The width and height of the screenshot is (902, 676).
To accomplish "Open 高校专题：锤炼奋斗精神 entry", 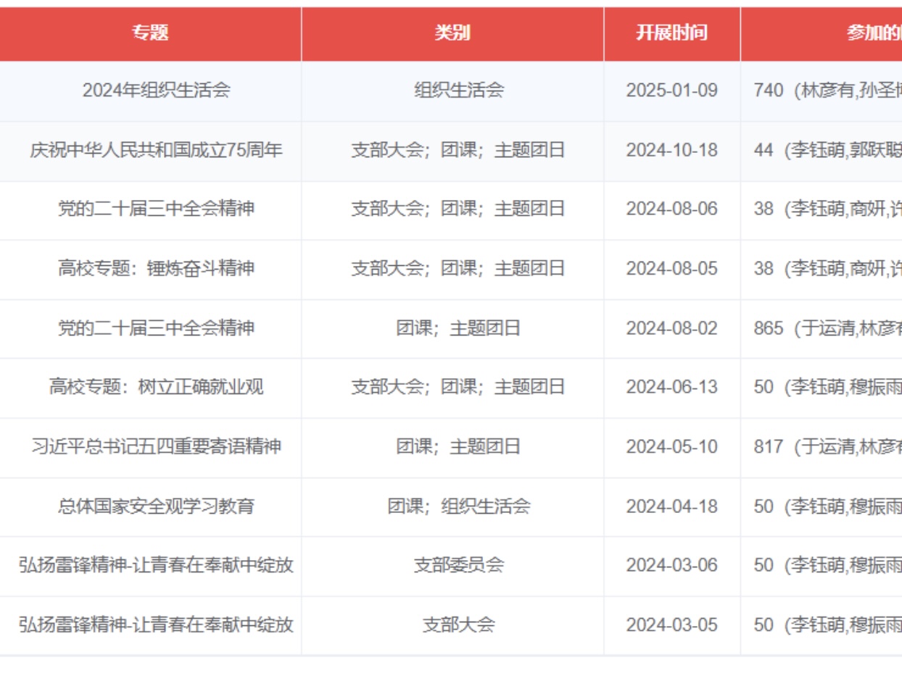I will click(156, 269).
